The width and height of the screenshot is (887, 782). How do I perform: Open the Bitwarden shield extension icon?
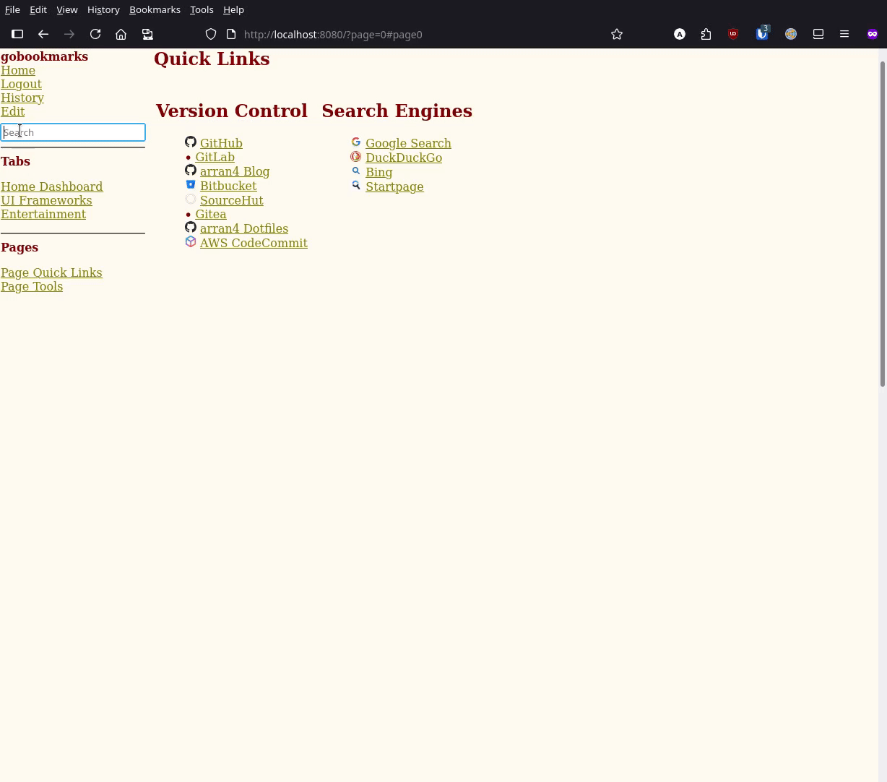[762, 33]
